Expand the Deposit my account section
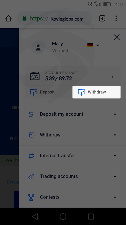126x225 pixels. click(x=73, y=114)
